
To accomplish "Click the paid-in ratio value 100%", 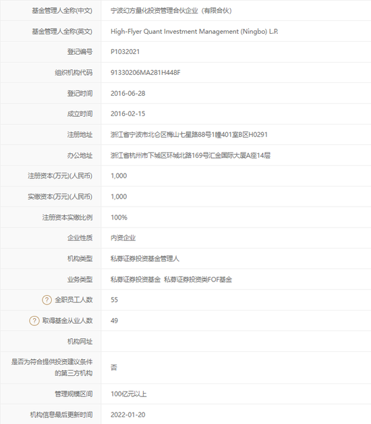I will 119,217.
